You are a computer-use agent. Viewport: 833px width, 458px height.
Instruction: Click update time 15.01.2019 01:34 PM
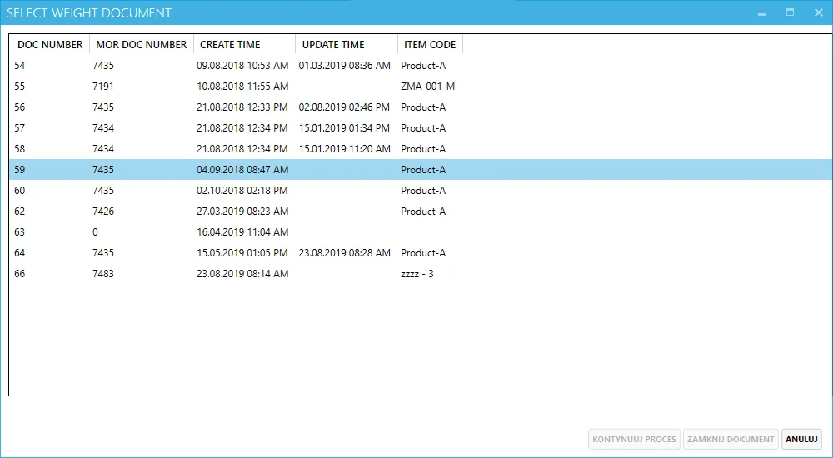click(x=344, y=128)
